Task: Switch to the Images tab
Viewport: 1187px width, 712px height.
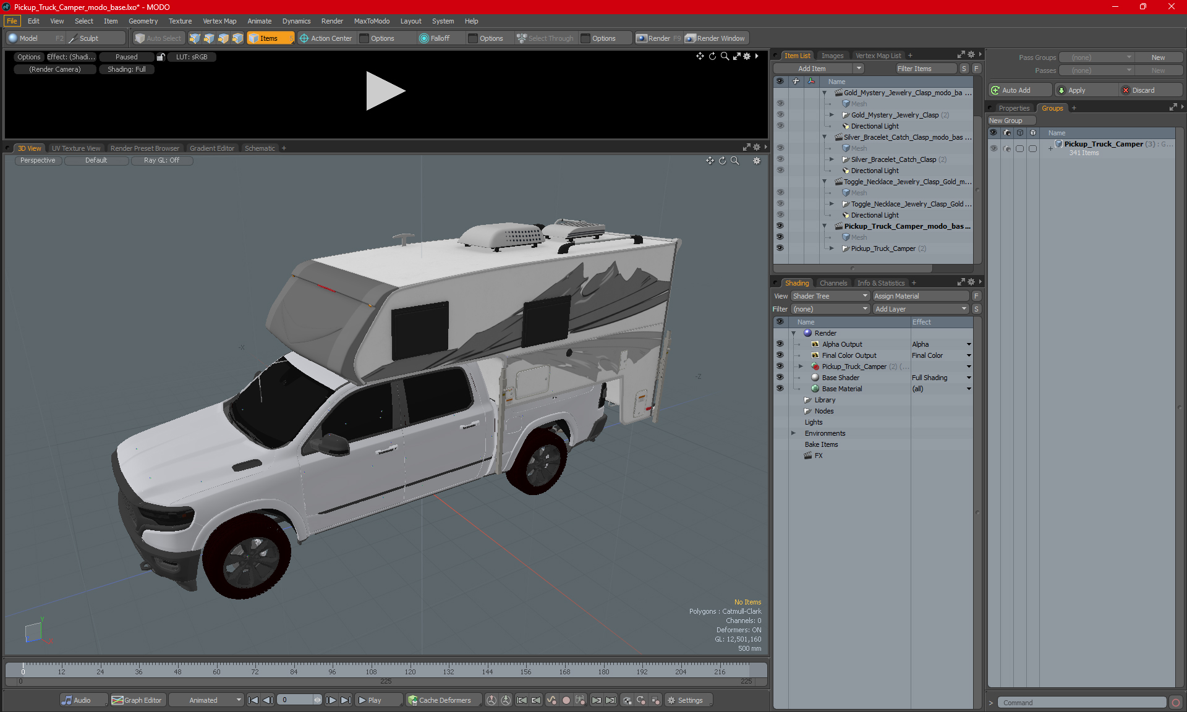Action: point(832,56)
